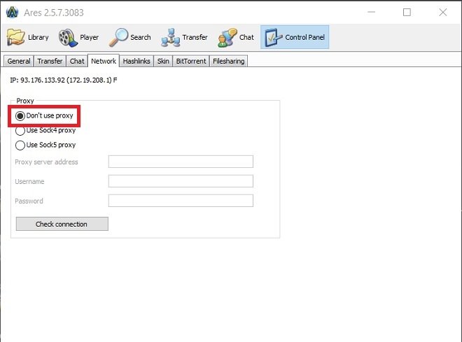The height and width of the screenshot is (342, 462).
Task: Click the Check connection button
Action: click(62, 224)
